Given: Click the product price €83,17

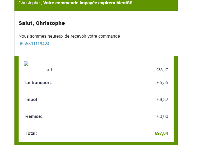Looking at the screenshot, I should point(162,70).
